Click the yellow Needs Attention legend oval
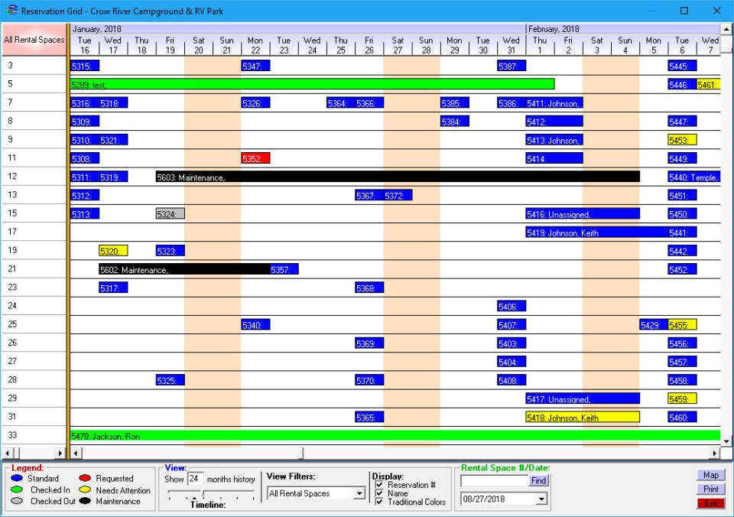 pos(85,489)
